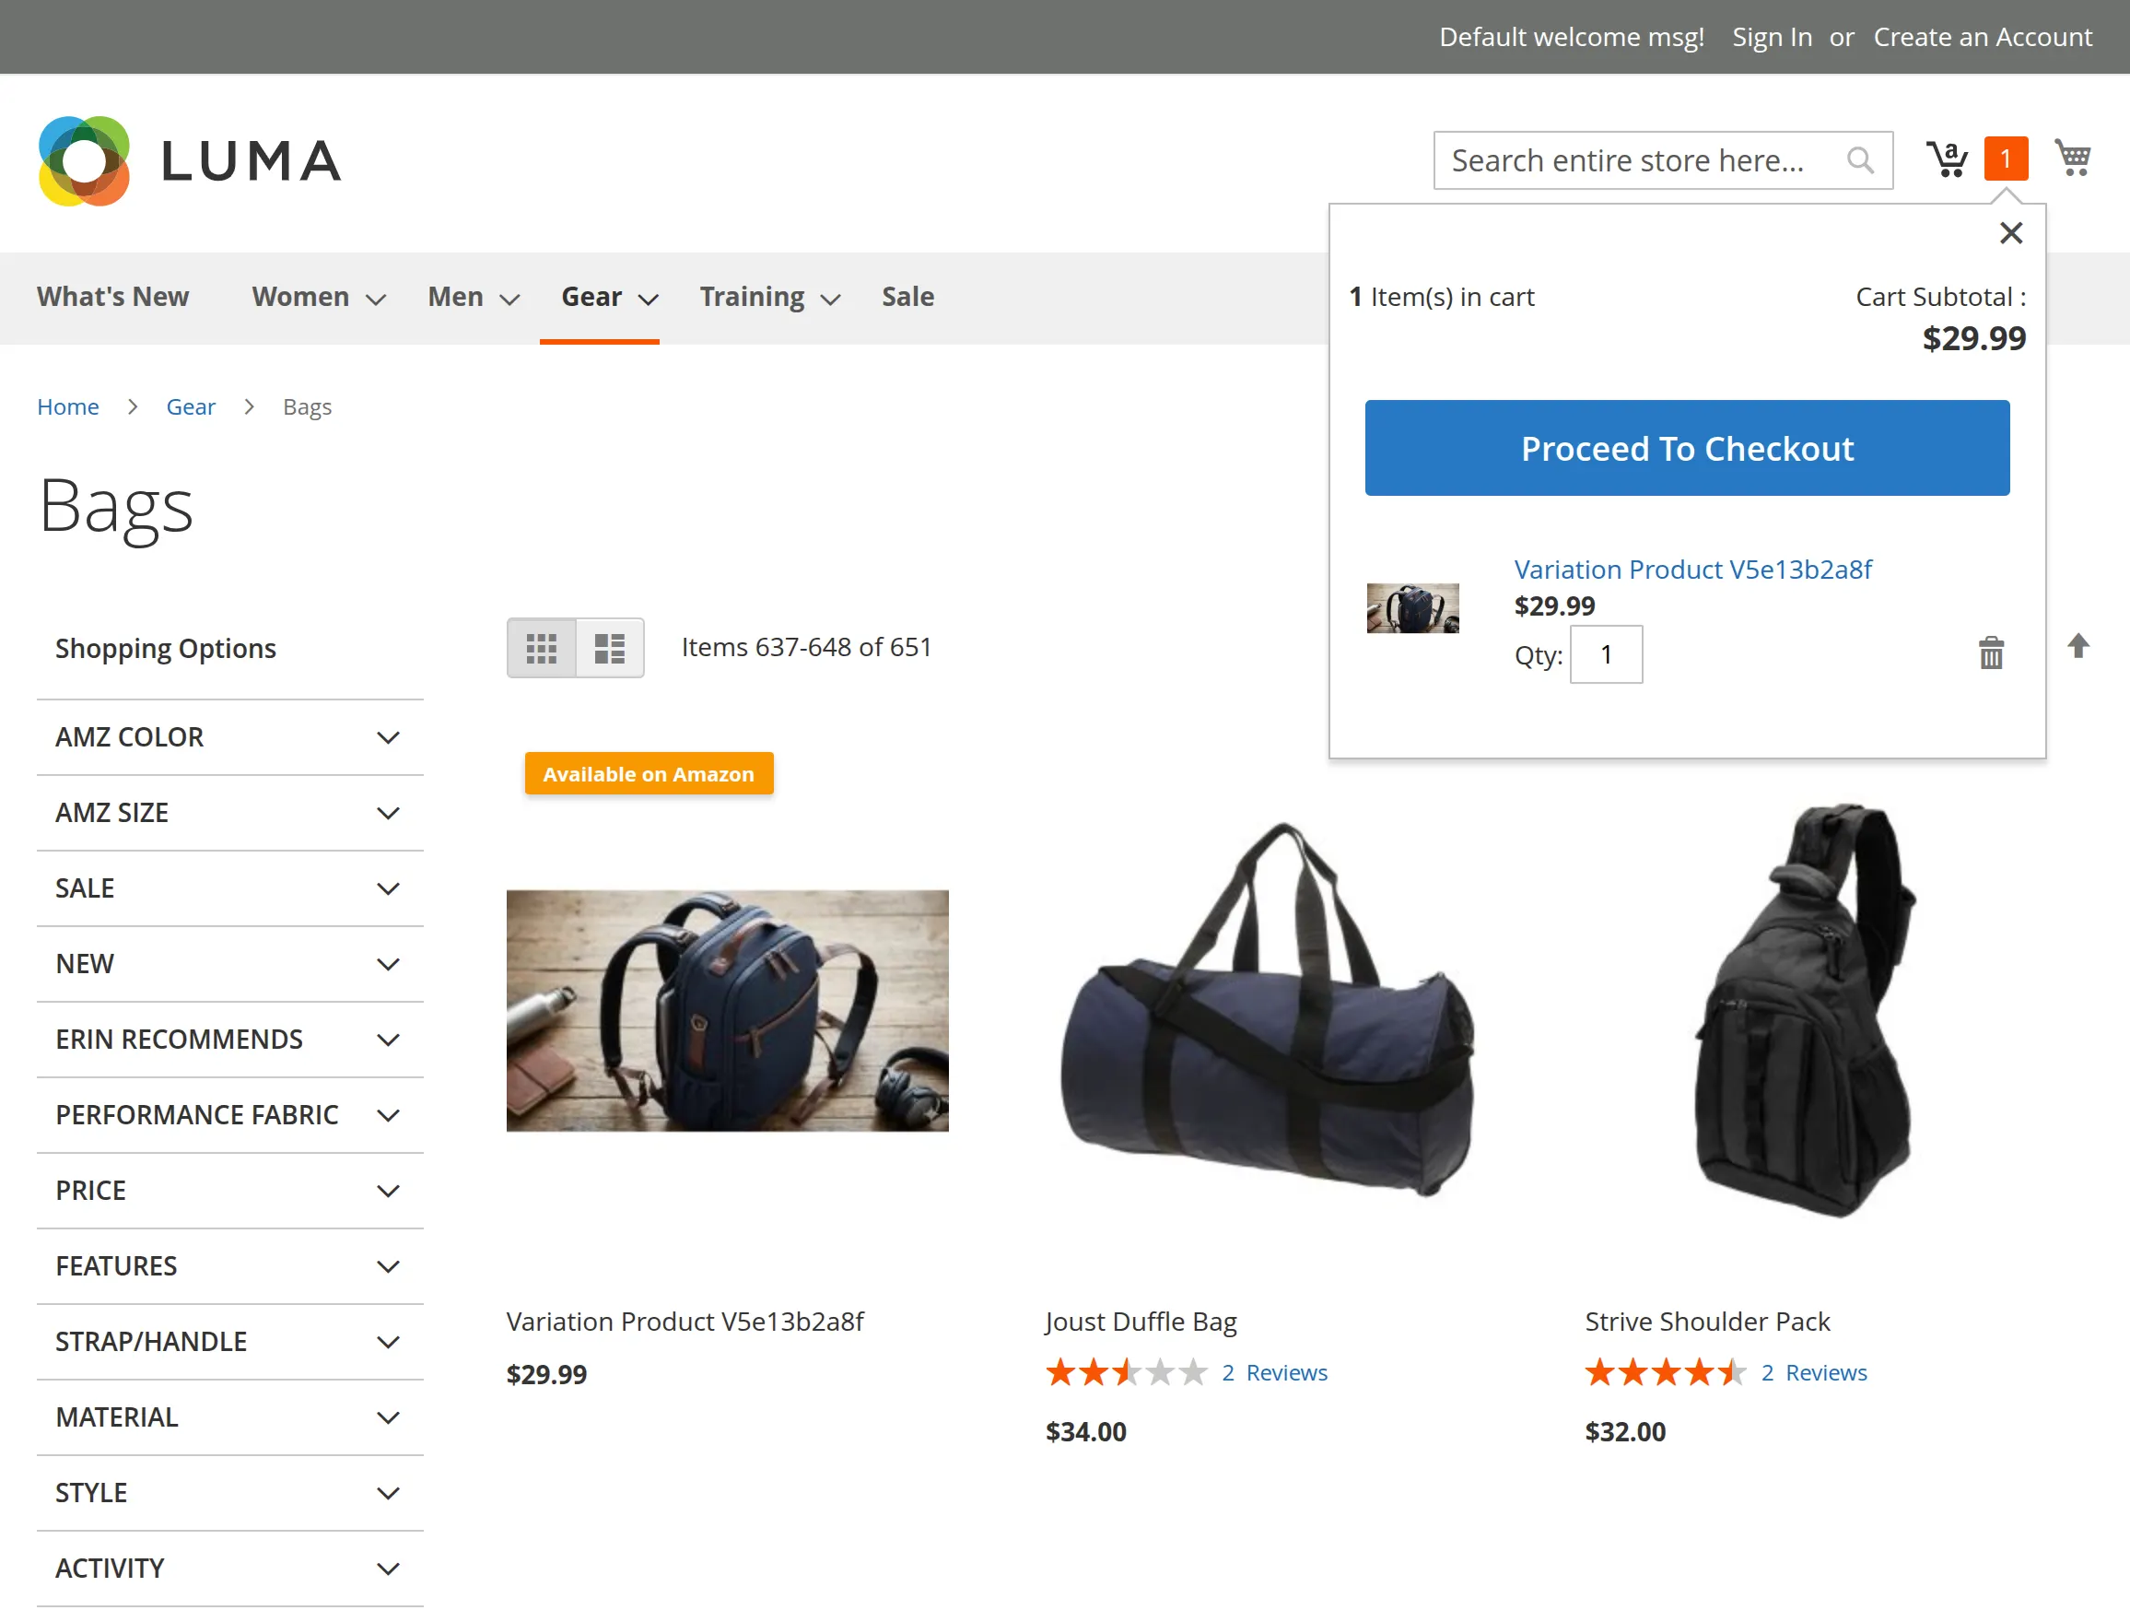
Task: Click $29.99 cart subtotal amount
Action: coord(1973,338)
